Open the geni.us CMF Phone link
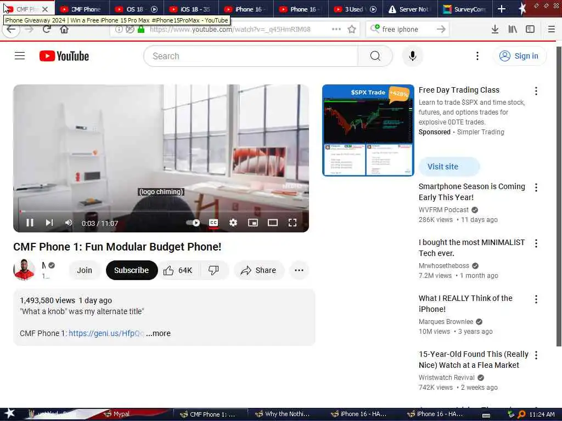 click(106, 333)
